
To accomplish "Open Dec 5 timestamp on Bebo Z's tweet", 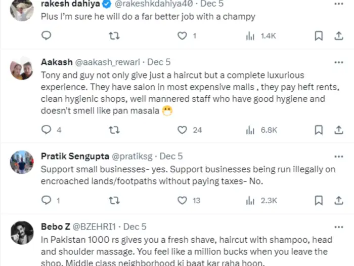I will (x=135, y=227).
